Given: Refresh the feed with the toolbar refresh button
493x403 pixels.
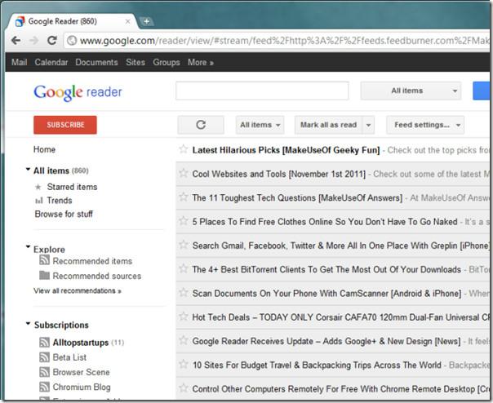Looking at the screenshot, I should (x=201, y=125).
